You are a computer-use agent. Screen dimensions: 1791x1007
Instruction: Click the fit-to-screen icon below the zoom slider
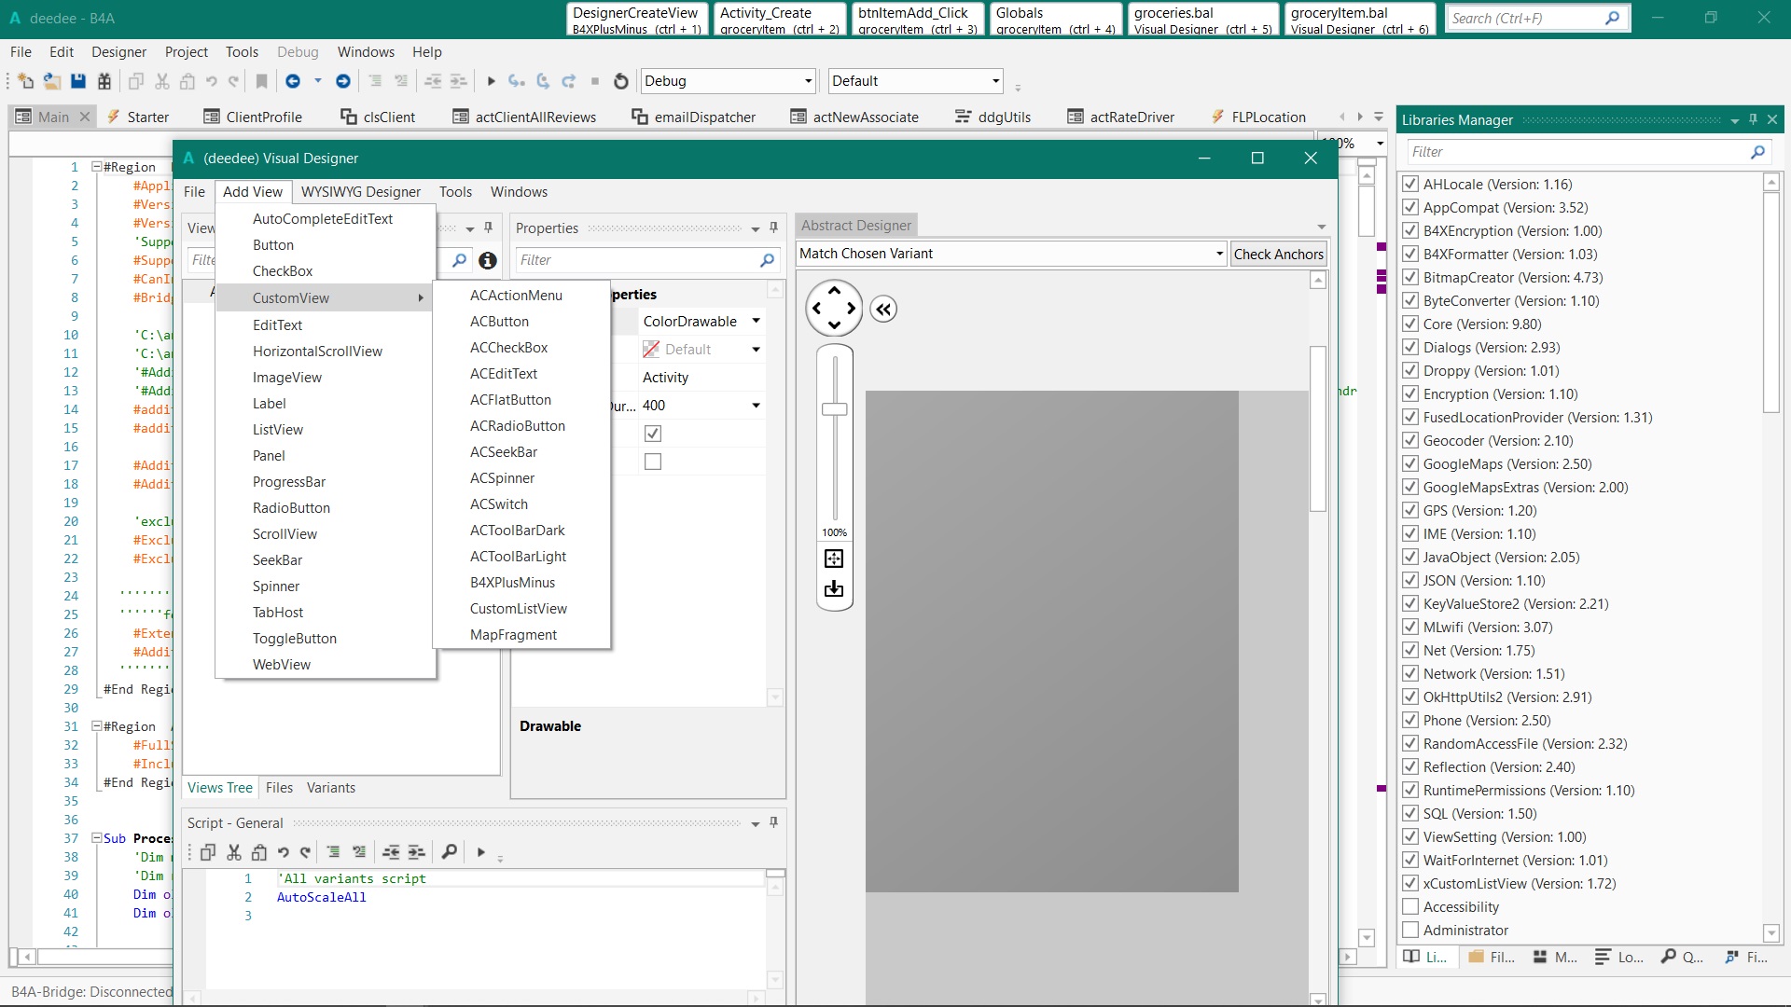pyautogui.click(x=834, y=559)
